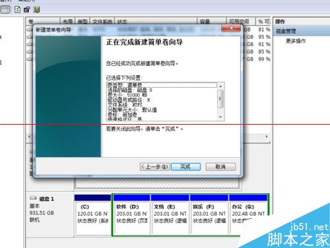
Task: Open 更多操作 in the actions pane
Action: pos(296,41)
